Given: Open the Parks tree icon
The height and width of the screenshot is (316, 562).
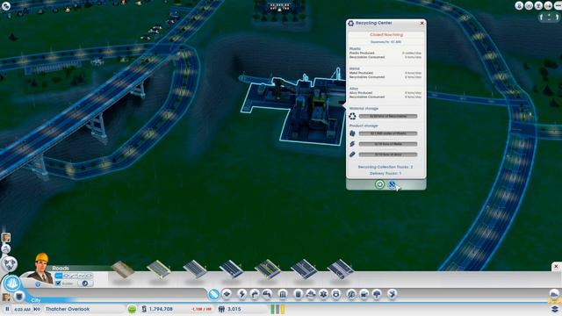Looking at the screenshot, I should (377, 294).
